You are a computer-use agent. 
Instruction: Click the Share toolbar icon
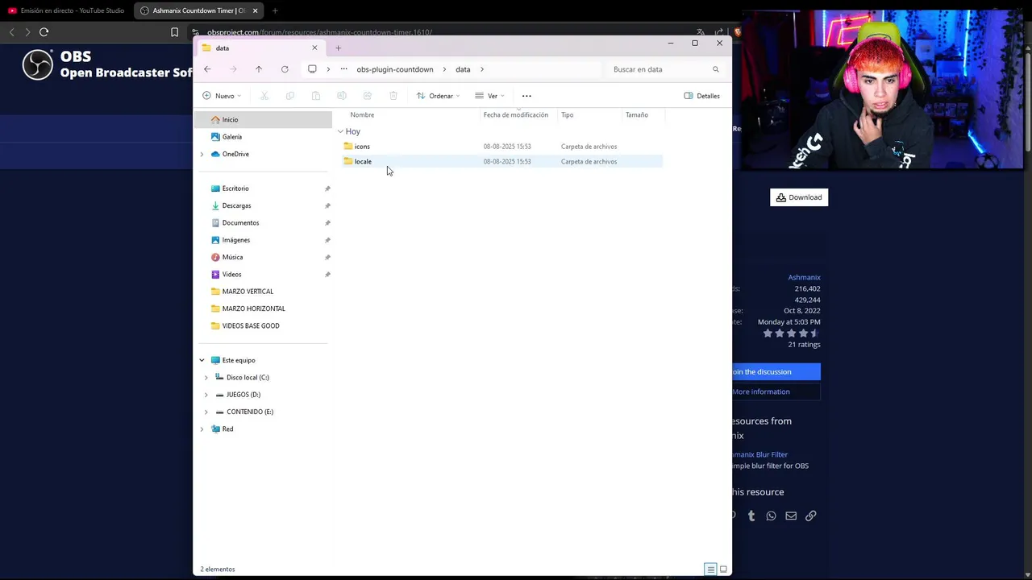(x=367, y=96)
